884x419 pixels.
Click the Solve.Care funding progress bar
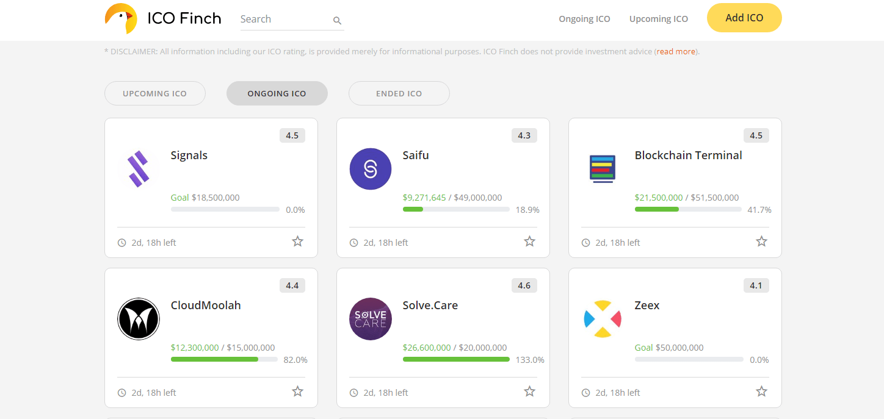(x=456, y=359)
